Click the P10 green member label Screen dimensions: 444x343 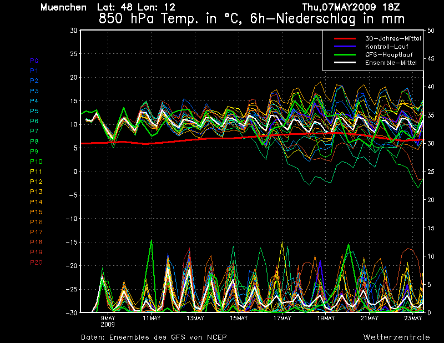click(36, 162)
